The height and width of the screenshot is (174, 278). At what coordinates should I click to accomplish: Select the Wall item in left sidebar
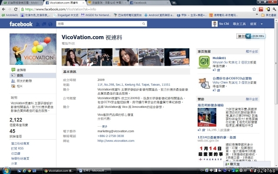tap(33, 70)
